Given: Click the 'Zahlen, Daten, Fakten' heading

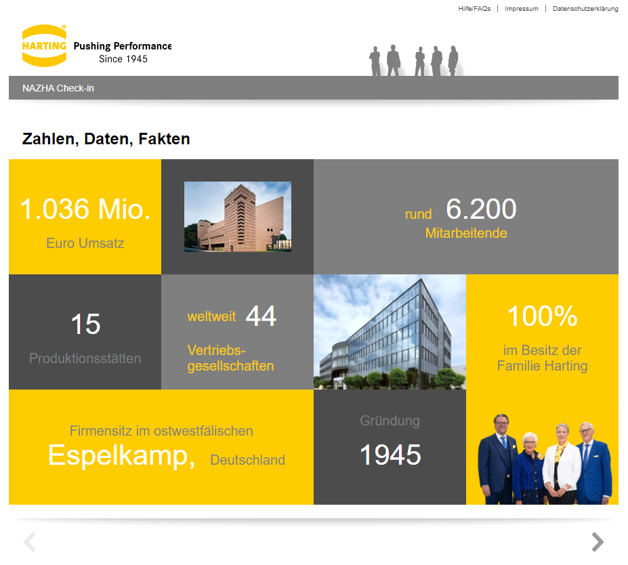Looking at the screenshot, I should coord(106,139).
